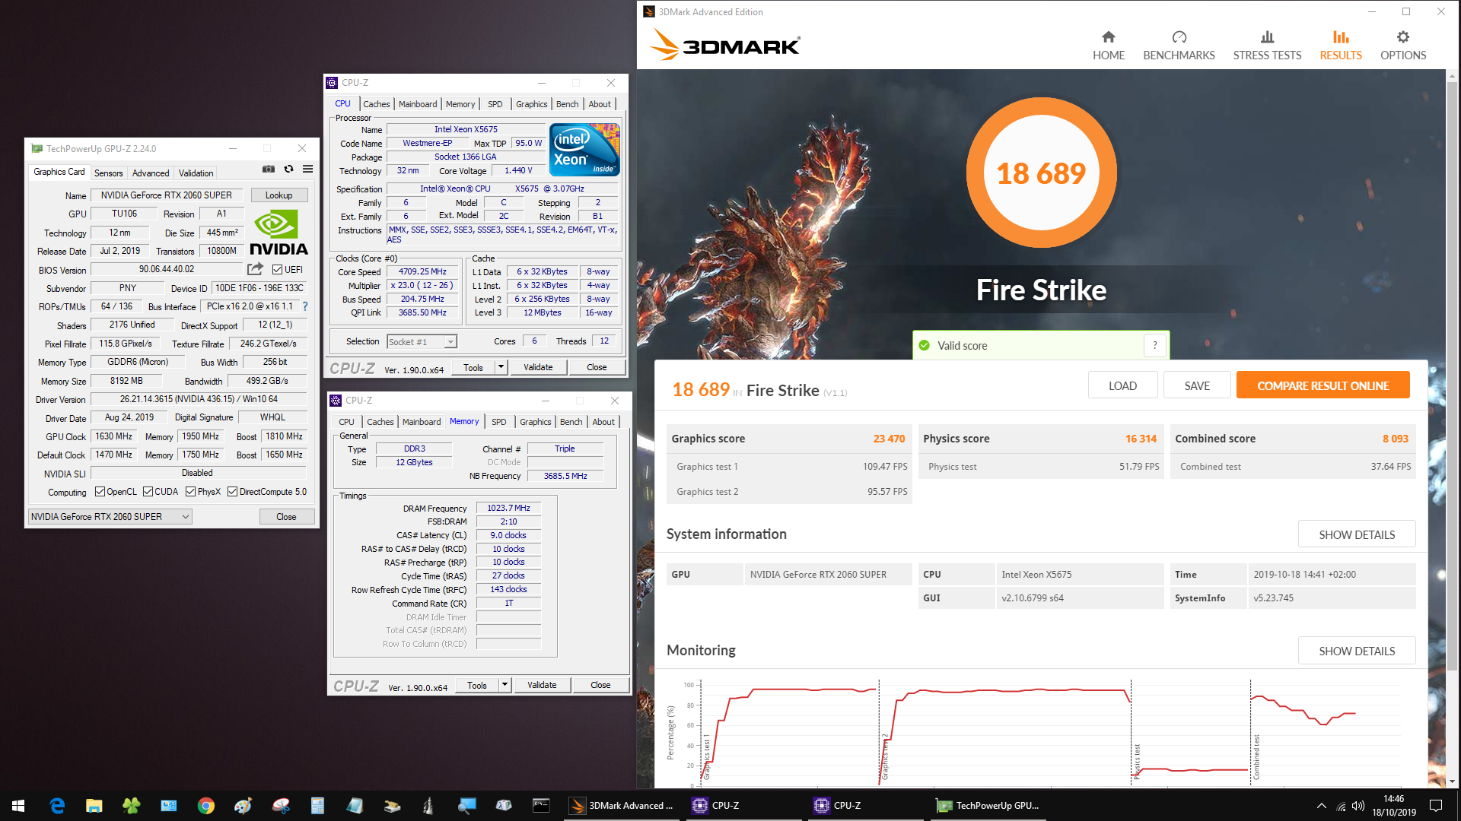Toggle the CUDA checkbox

(x=148, y=492)
